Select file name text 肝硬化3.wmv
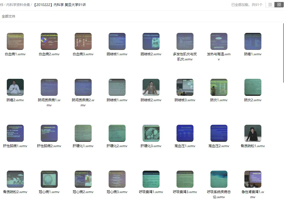Image resolution: width=284 pixels, height=201 pixels. coord(151,146)
